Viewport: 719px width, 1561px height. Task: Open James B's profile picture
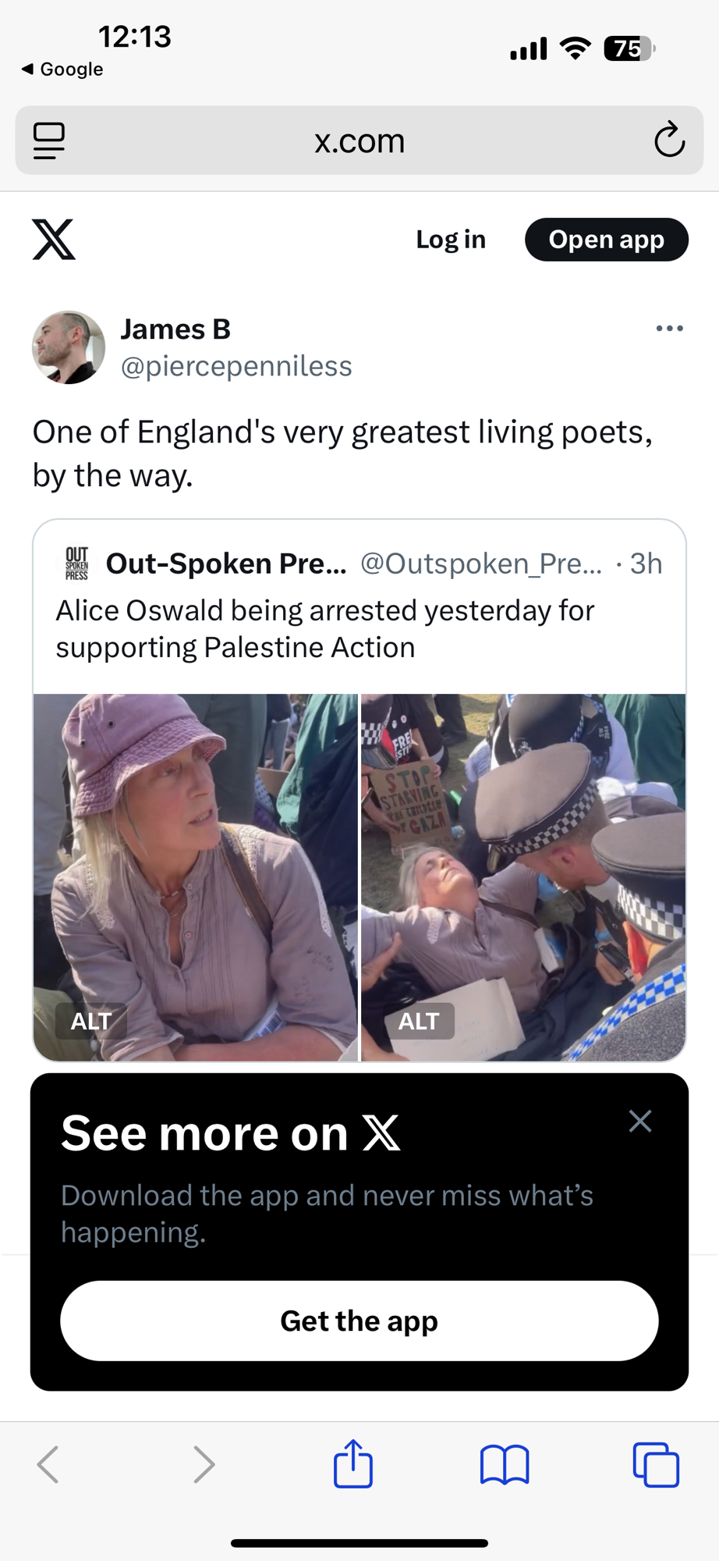[69, 347]
